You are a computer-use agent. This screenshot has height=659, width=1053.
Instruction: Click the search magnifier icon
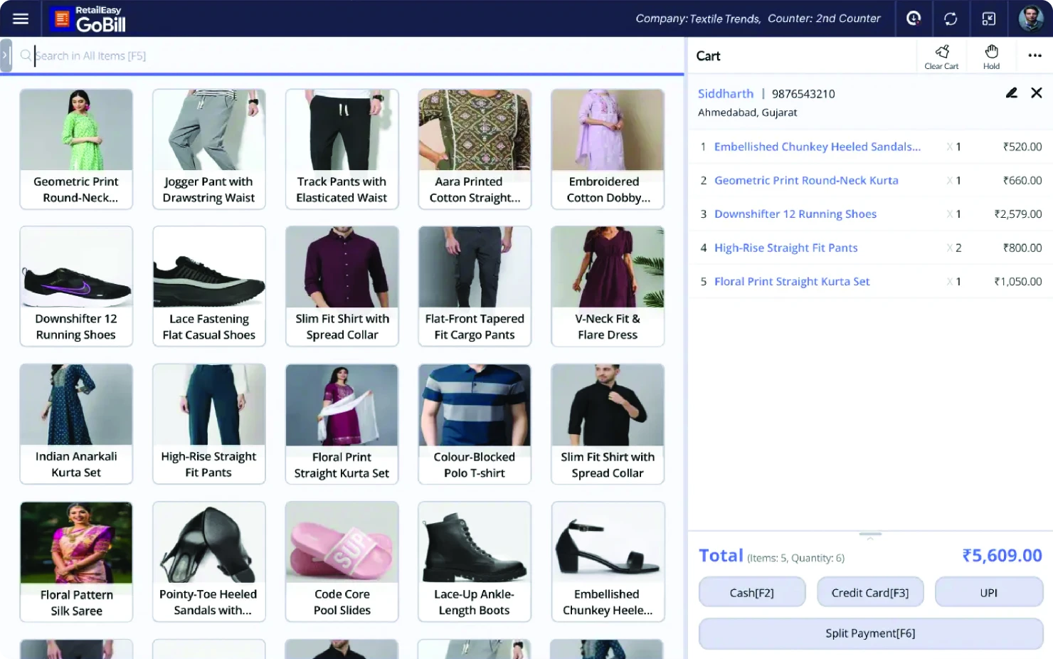(x=26, y=56)
